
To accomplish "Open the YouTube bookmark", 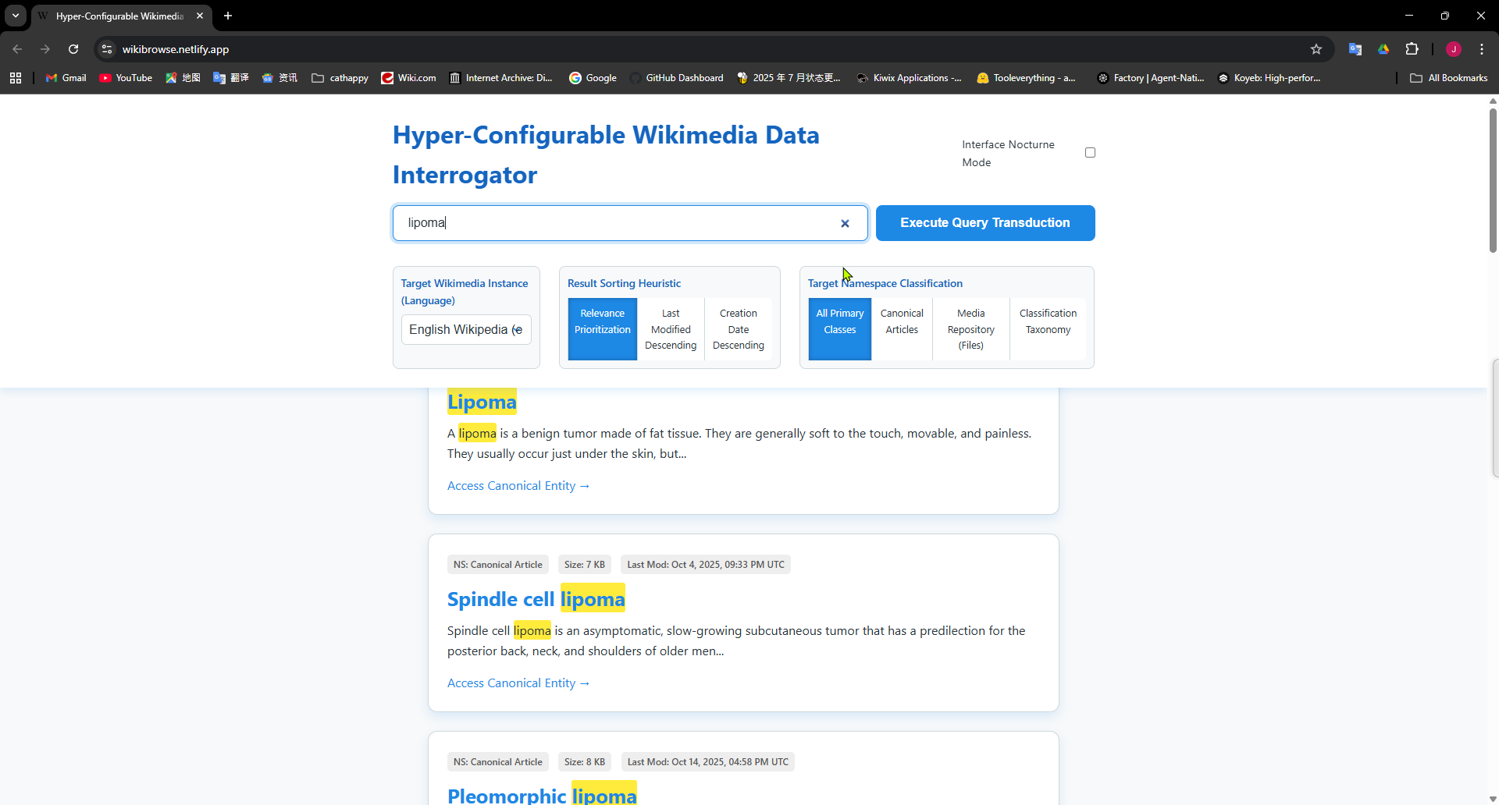I will tap(125, 78).
